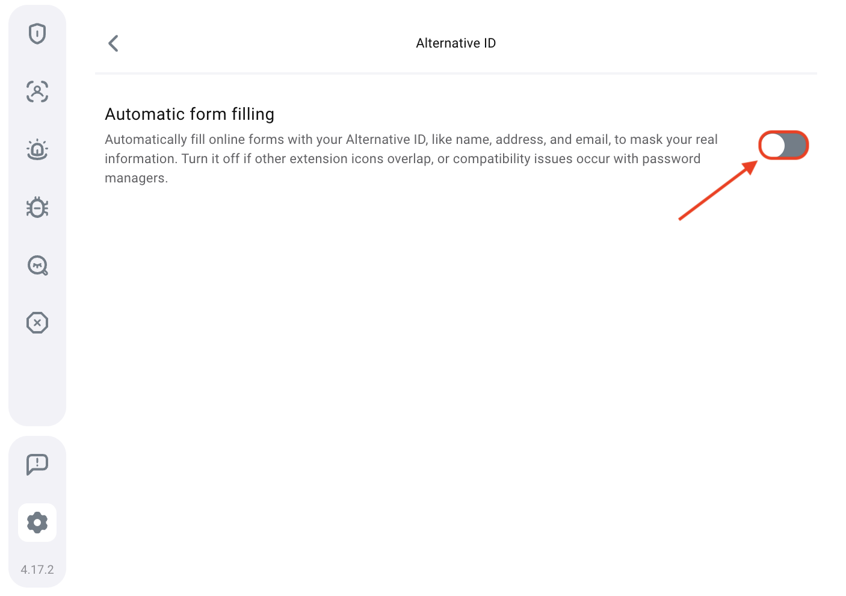Click the Automatic form filling heading
The height and width of the screenshot is (596, 846).
[x=190, y=114]
